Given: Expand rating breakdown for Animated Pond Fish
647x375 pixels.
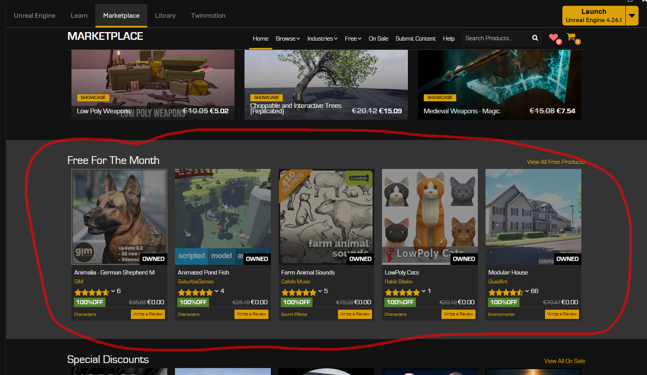Looking at the screenshot, I should point(216,291).
